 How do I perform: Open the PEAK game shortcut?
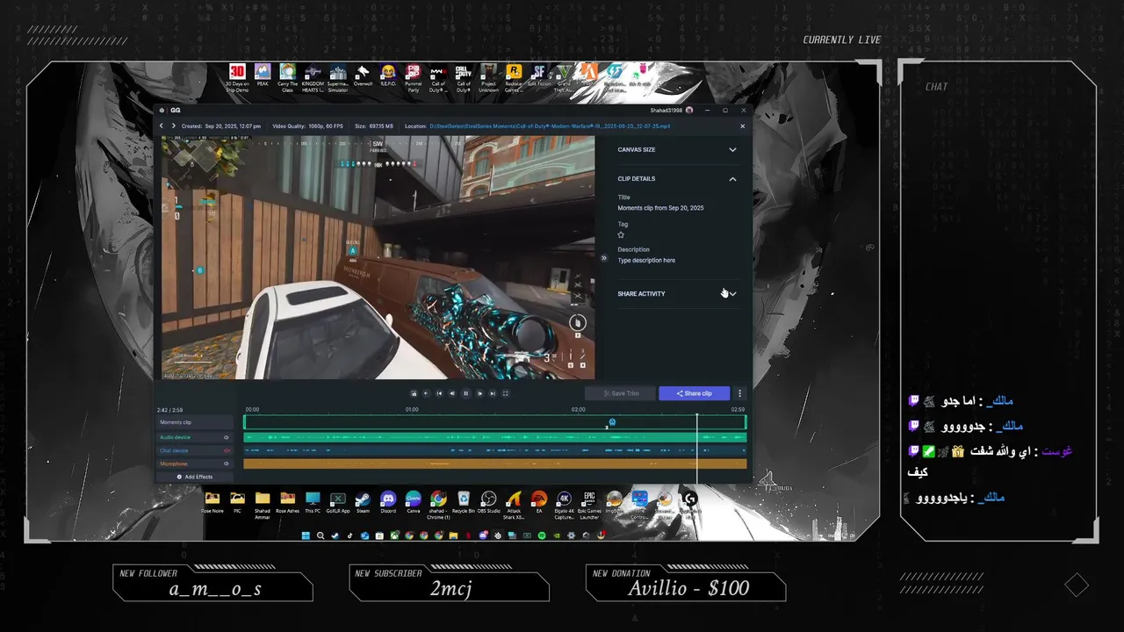(263, 77)
